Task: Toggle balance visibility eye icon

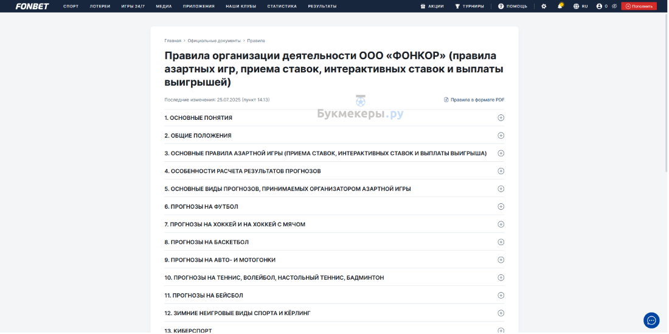Action: pyautogui.click(x=614, y=7)
